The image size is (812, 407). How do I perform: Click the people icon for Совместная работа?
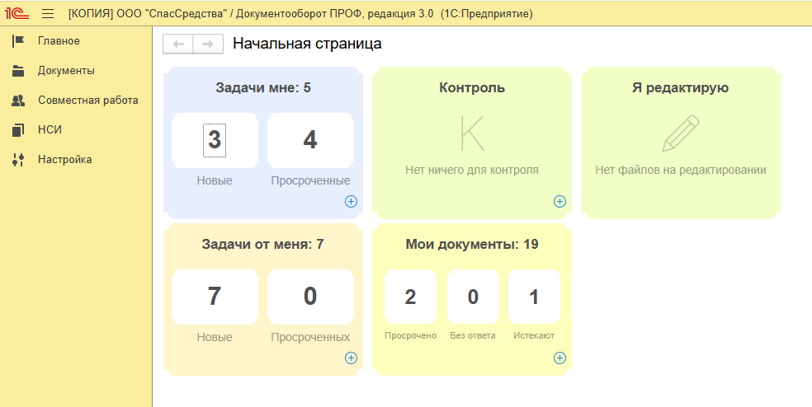tap(18, 101)
